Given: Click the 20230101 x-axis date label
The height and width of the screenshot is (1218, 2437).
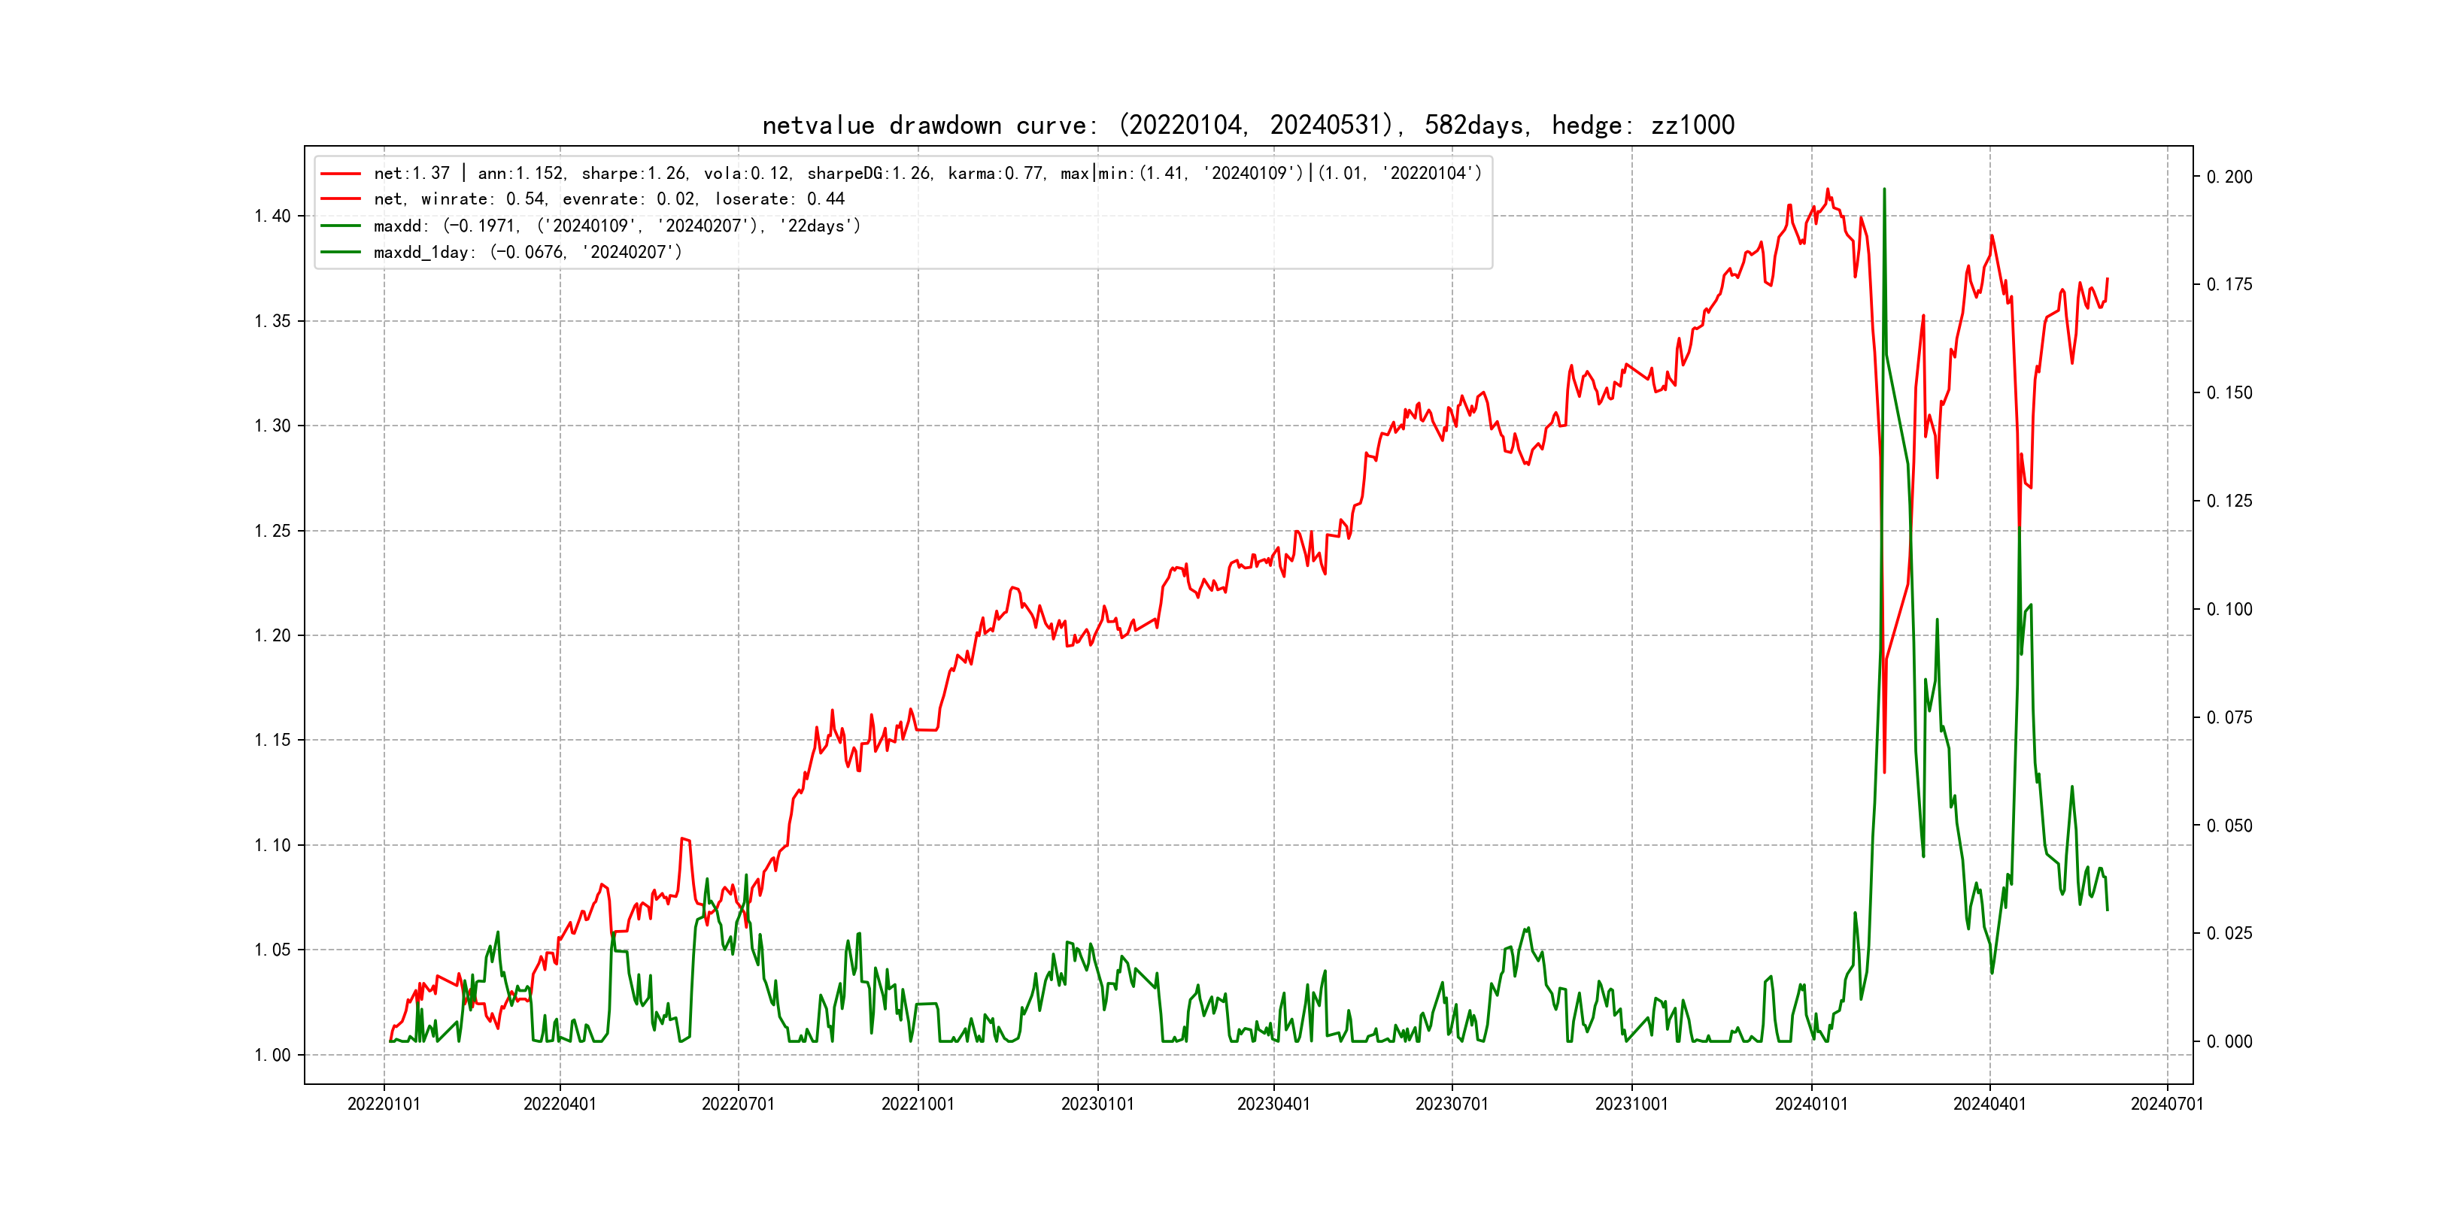Looking at the screenshot, I should pos(1097,1104).
